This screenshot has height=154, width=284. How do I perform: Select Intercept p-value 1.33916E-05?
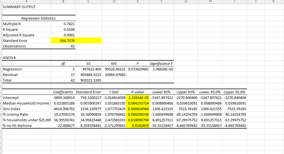click(138, 98)
